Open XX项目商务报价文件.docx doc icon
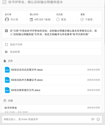Screen dimensions: 105x125 [7, 90]
